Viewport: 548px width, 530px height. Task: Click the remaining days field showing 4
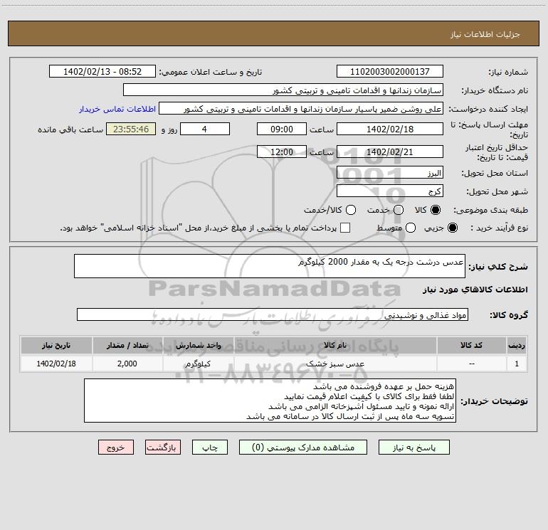pyautogui.click(x=205, y=129)
